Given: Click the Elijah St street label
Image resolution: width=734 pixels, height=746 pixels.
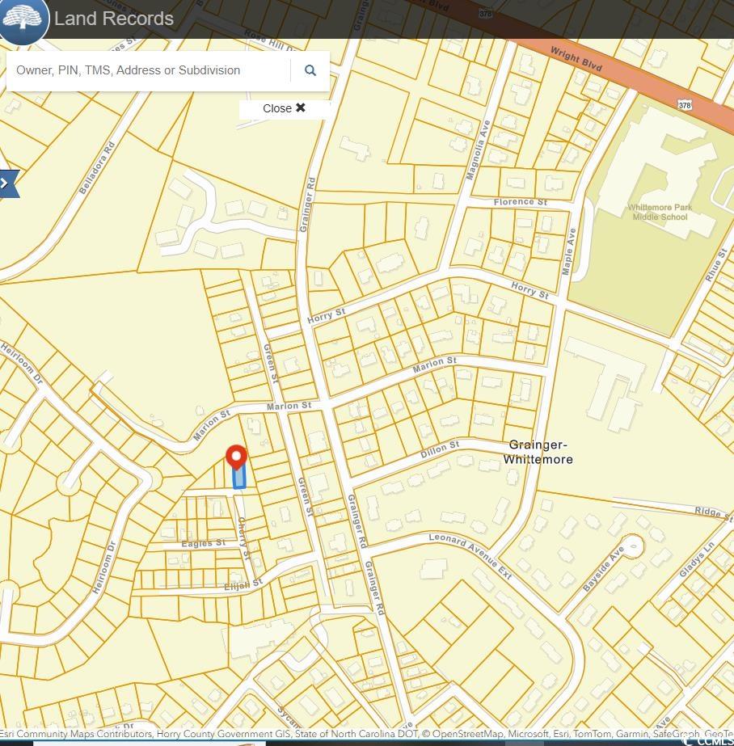Looking at the screenshot, I should click(x=243, y=584).
